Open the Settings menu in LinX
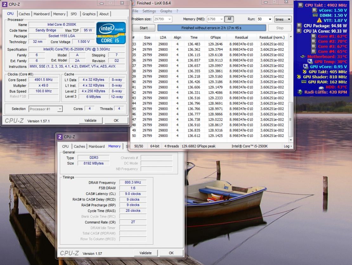The height and width of the screenshot is (265, 352). (x=149, y=11)
